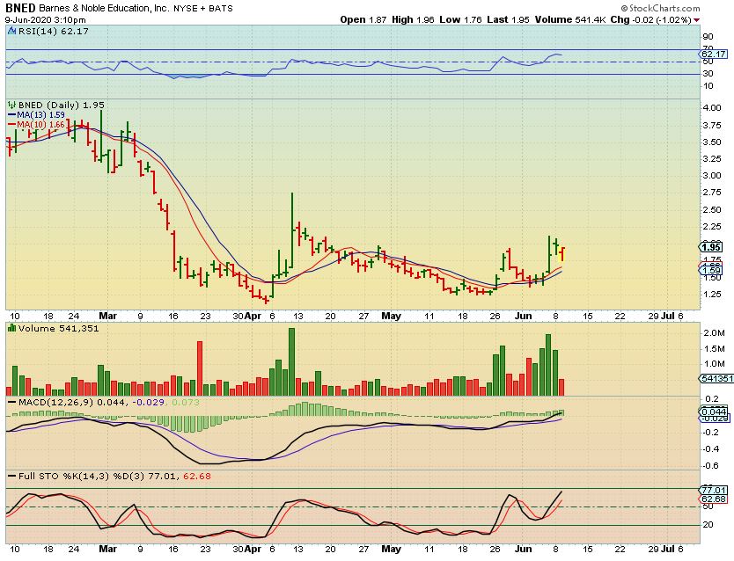Viewport: 734px width, 561px height.
Task: Click the small icon beside RSI(14) legend
Action: point(11,32)
